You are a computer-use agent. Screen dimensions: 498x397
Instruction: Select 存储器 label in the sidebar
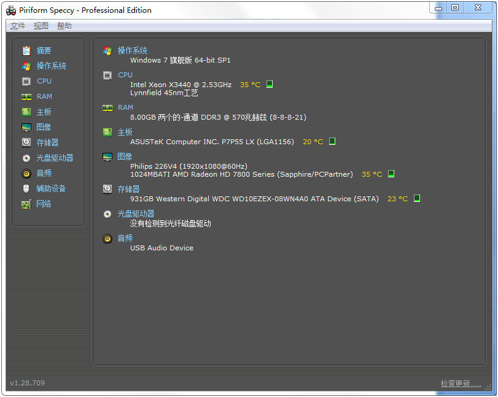point(48,142)
